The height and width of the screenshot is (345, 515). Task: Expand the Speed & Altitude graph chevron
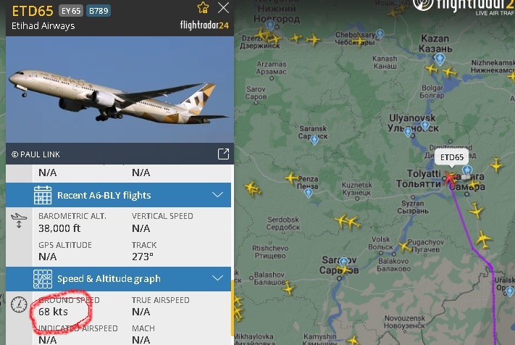217,278
